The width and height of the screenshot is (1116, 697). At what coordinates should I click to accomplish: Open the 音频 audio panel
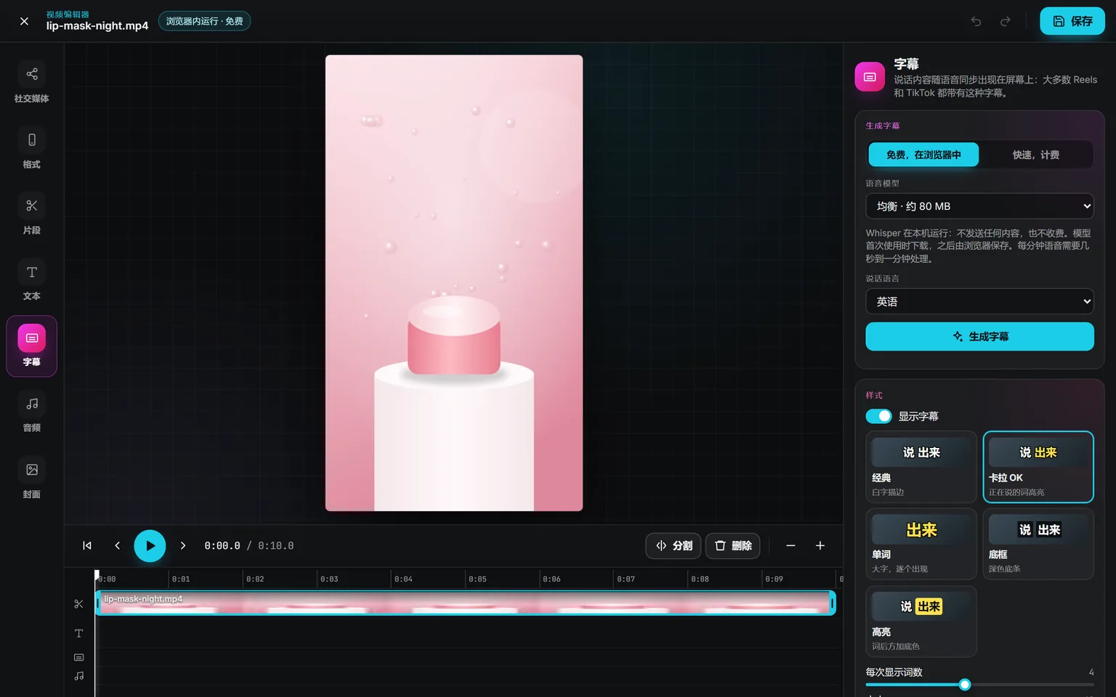32,413
